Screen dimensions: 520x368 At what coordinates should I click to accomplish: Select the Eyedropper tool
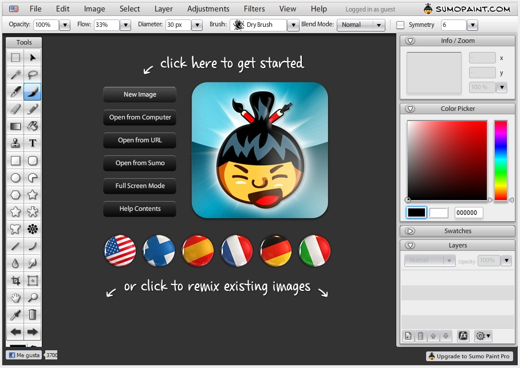tap(15, 314)
